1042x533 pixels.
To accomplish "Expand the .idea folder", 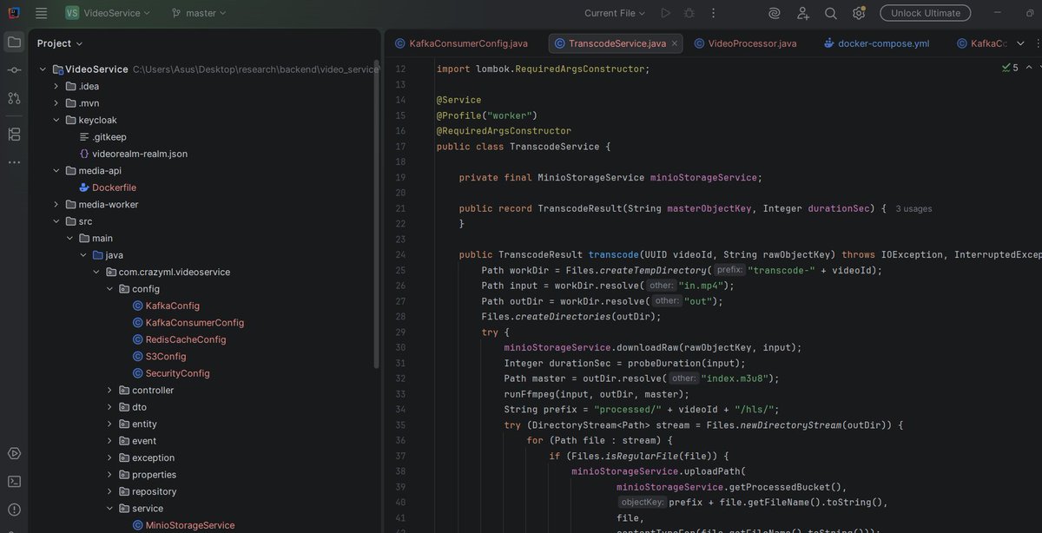I will (x=57, y=86).
